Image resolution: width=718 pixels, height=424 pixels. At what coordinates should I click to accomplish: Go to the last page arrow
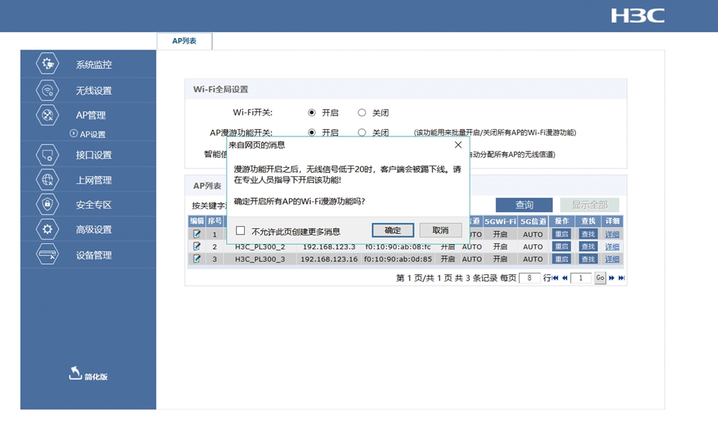pyautogui.click(x=622, y=278)
